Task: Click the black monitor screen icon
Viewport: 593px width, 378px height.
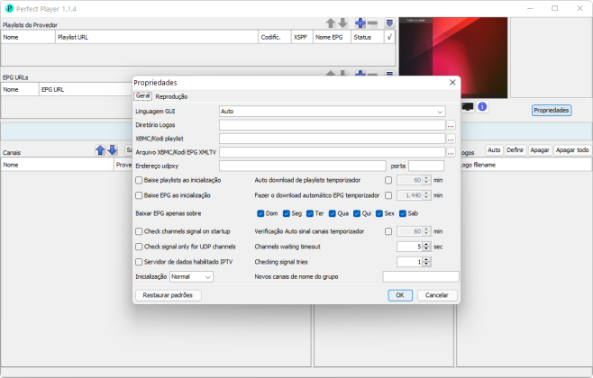Action: point(468,107)
